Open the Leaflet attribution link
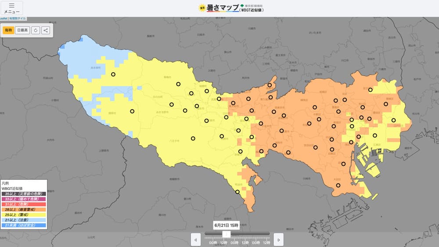The image size is (439, 247). (x=3, y=18)
